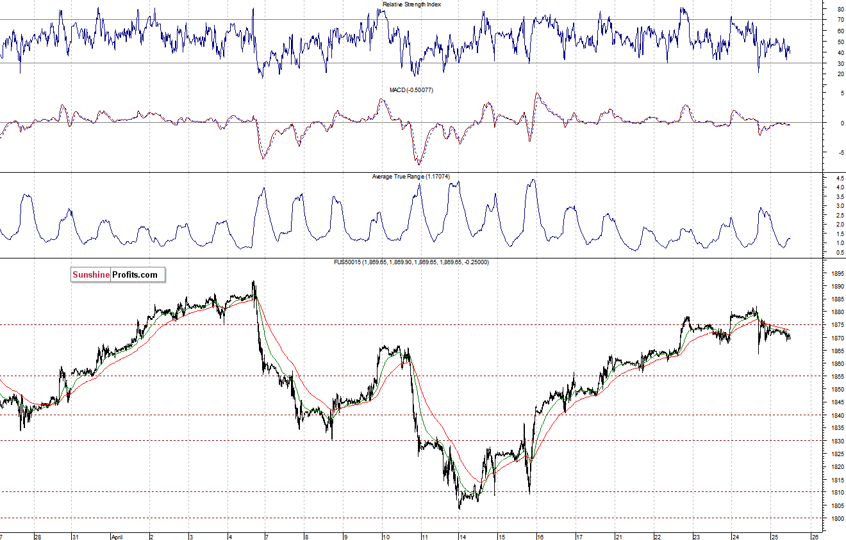846x540 pixels.
Task: Select the 0.5 value on ATR axis
Action: 839,253
